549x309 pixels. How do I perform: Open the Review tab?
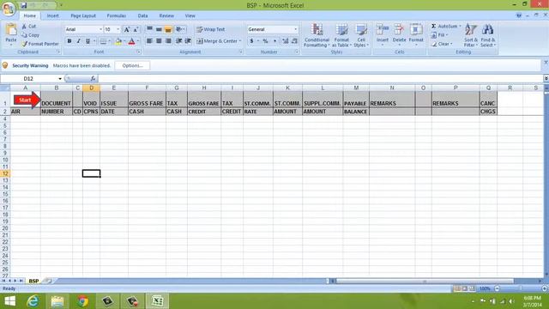click(x=166, y=15)
